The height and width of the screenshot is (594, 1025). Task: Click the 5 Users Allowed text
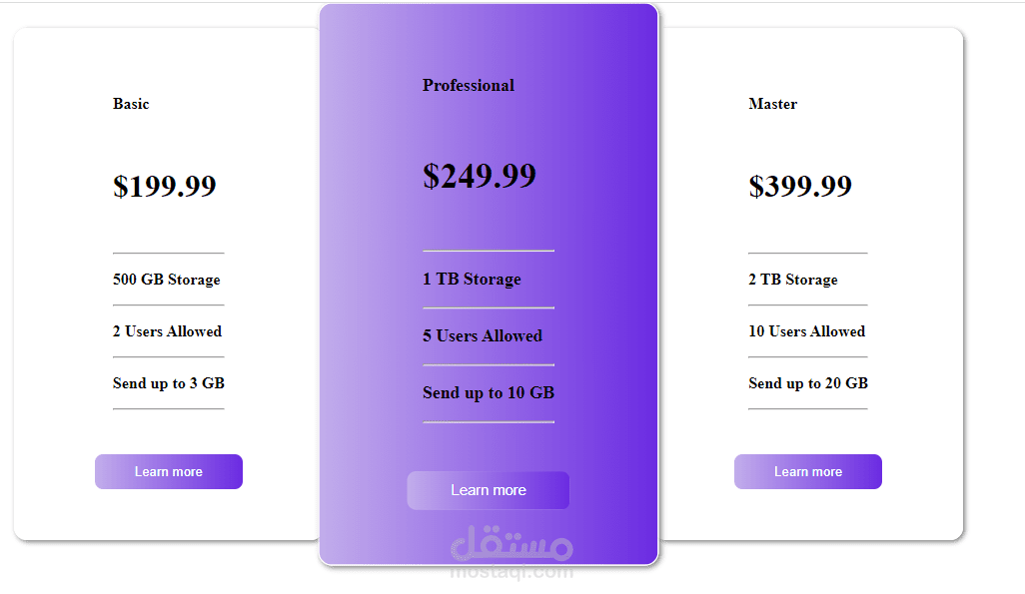pos(483,336)
